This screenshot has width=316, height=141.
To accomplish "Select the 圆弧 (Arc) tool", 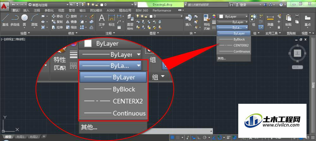I will coord(34,21).
